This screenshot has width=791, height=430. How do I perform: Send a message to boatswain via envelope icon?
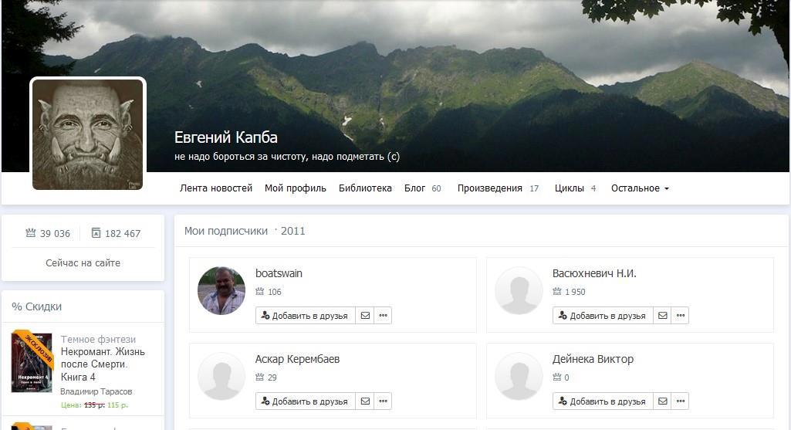[365, 316]
